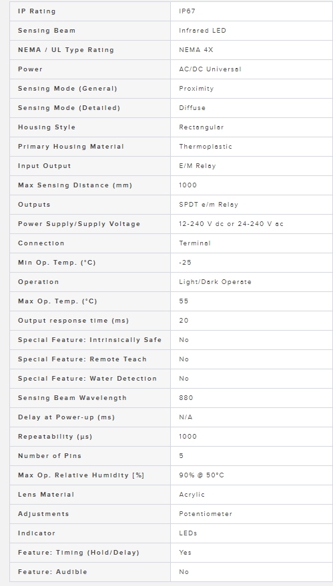333x586 pixels.
Task: Click the IP67 rating value
Action: 187,11
